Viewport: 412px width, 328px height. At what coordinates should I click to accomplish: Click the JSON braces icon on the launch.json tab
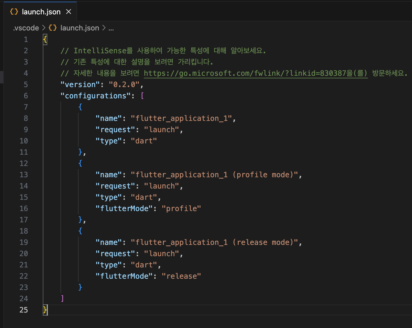point(14,12)
